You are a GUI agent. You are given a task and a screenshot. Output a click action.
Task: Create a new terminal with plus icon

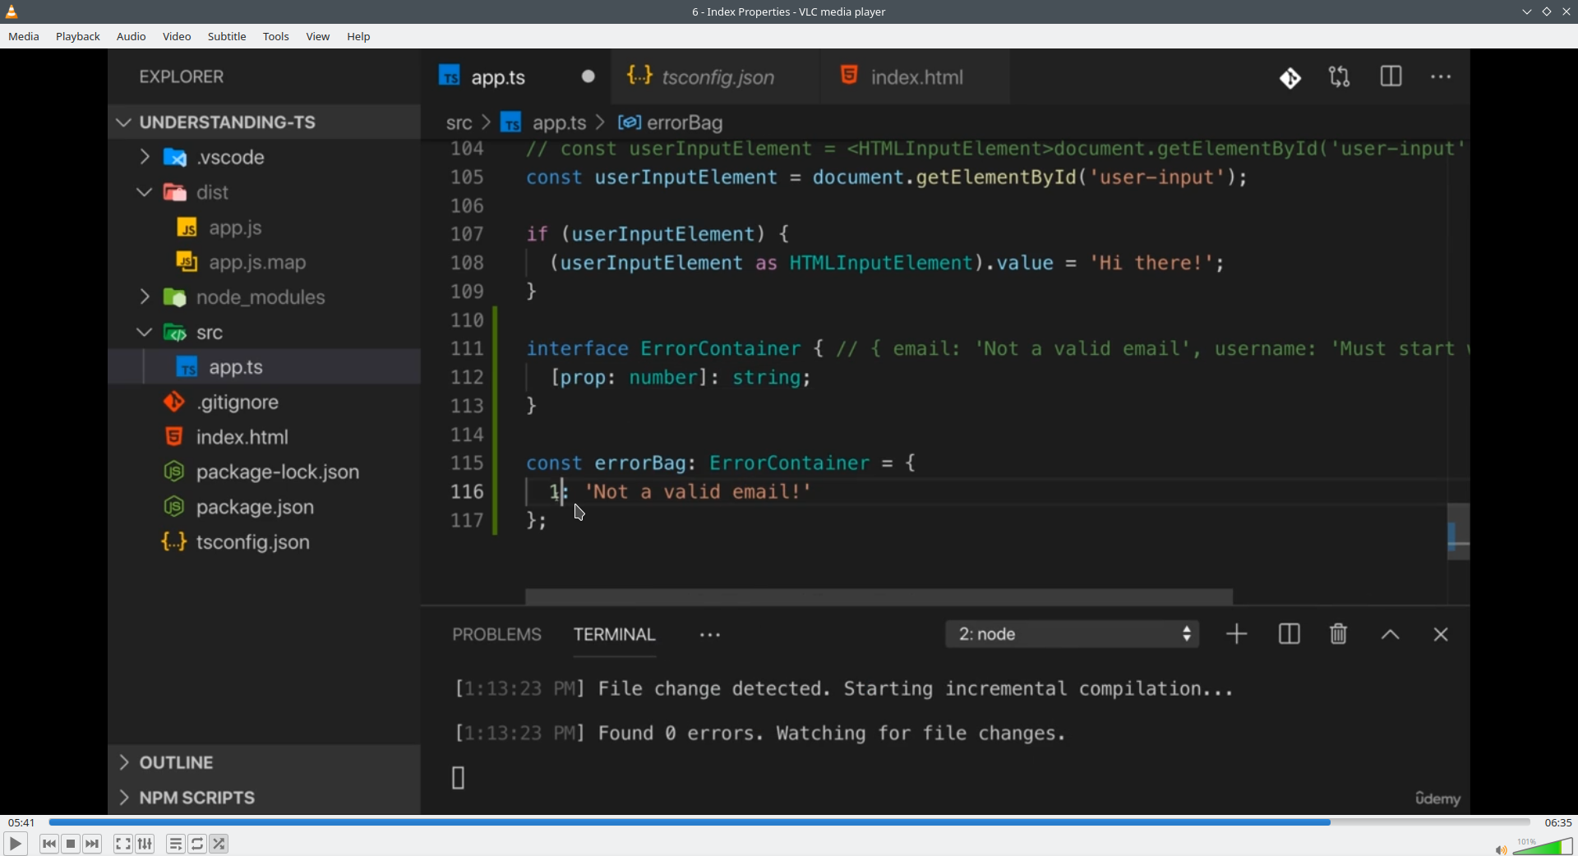[x=1237, y=634]
